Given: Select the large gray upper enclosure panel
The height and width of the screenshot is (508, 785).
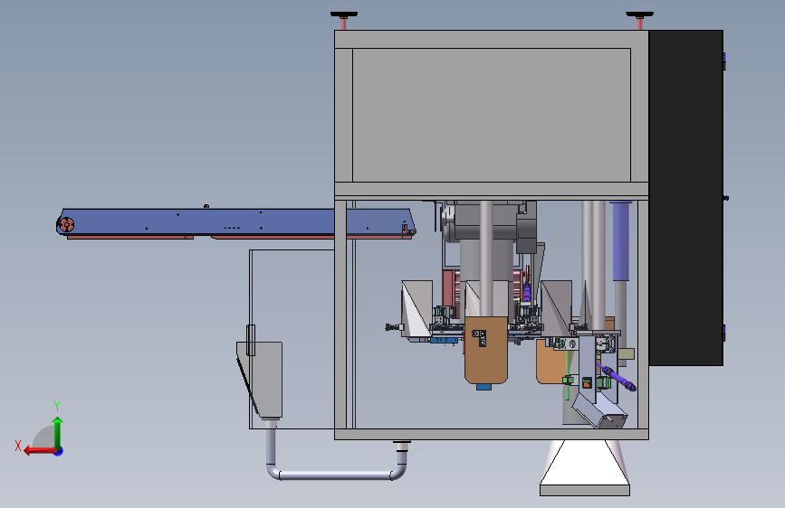Looking at the screenshot, I should 492,115.
